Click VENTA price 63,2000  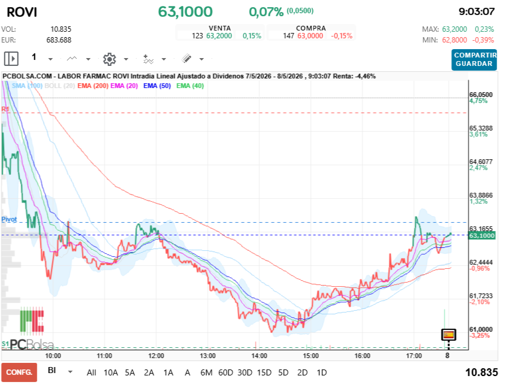219,36
